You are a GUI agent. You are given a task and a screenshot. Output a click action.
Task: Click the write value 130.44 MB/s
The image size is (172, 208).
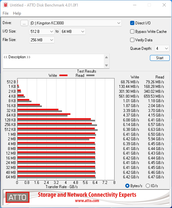point(129,87)
